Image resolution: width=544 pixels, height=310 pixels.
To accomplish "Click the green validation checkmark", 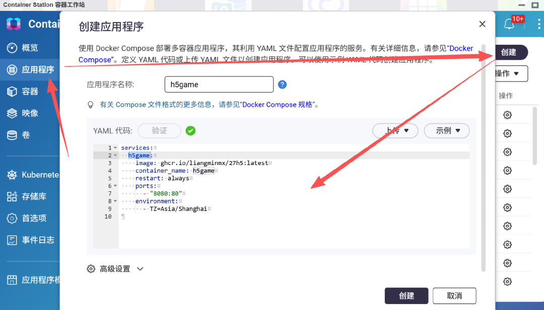I will (190, 131).
